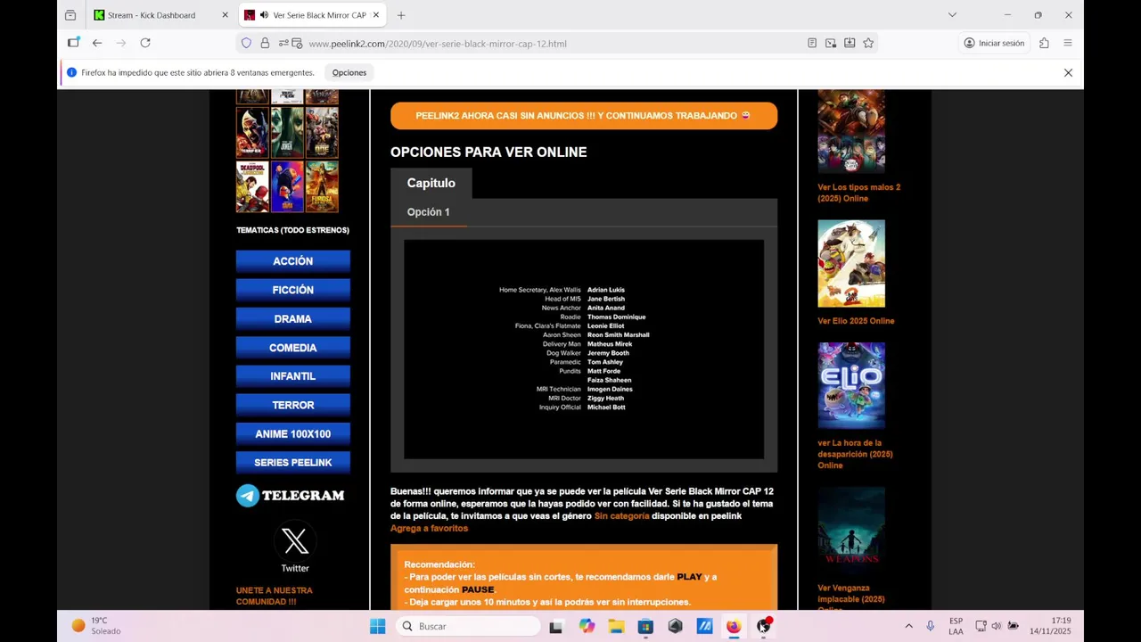
Task: Click the Deadpool poster thumbnail
Action: click(x=252, y=186)
